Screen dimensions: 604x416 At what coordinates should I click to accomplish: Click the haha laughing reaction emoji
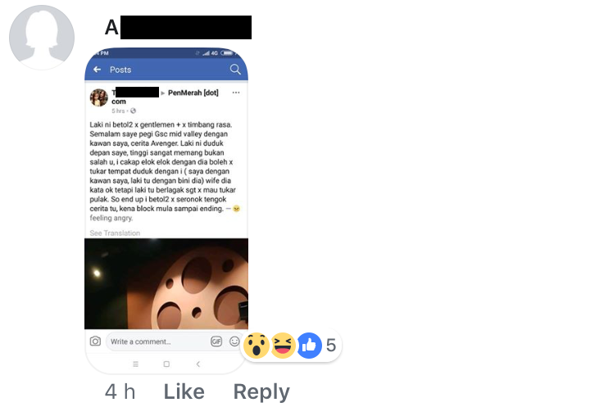tap(283, 346)
